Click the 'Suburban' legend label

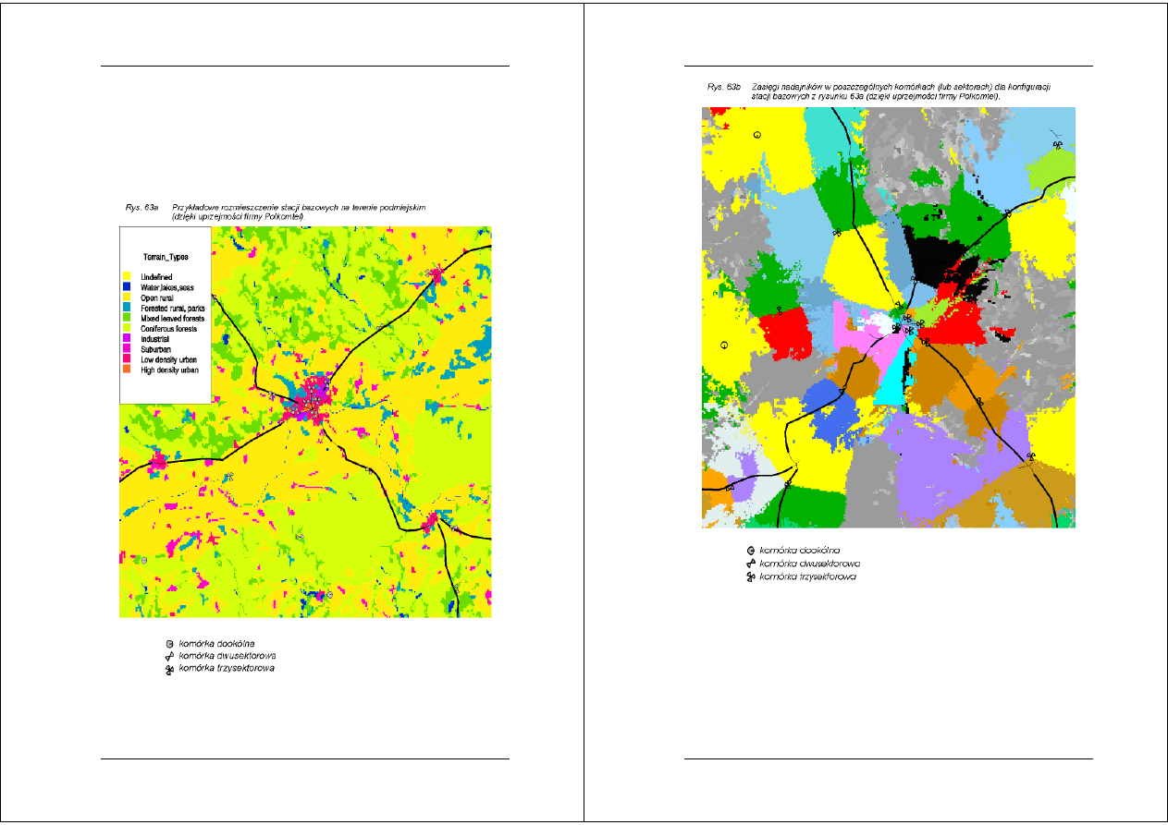pyautogui.click(x=155, y=349)
